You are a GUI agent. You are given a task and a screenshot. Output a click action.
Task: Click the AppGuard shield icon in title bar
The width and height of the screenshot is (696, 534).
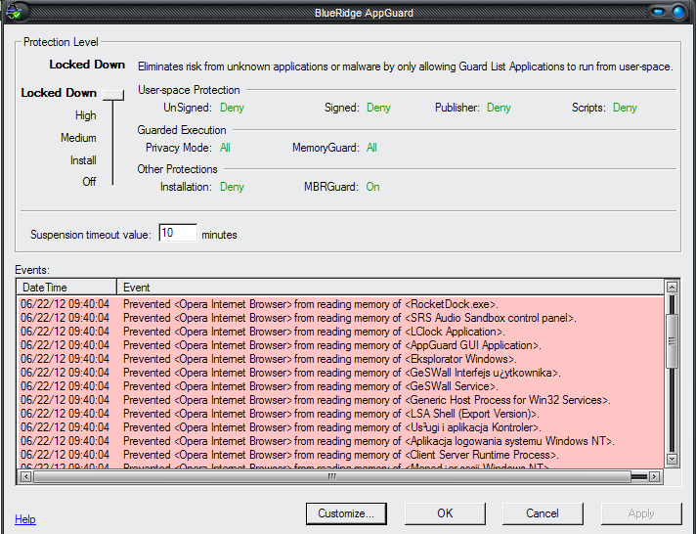tap(15, 12)
